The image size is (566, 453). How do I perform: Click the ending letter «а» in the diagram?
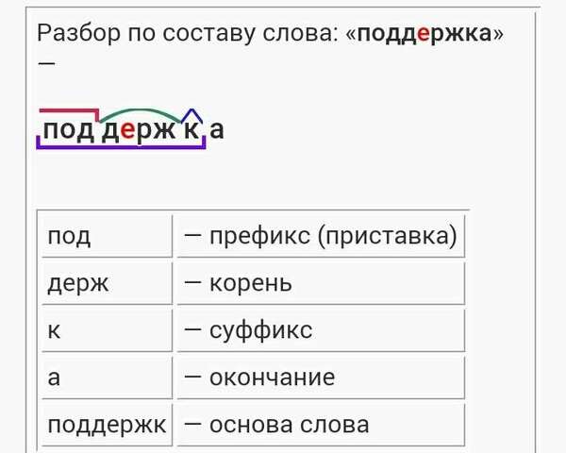pyautogui.click(x=217, y=129)
